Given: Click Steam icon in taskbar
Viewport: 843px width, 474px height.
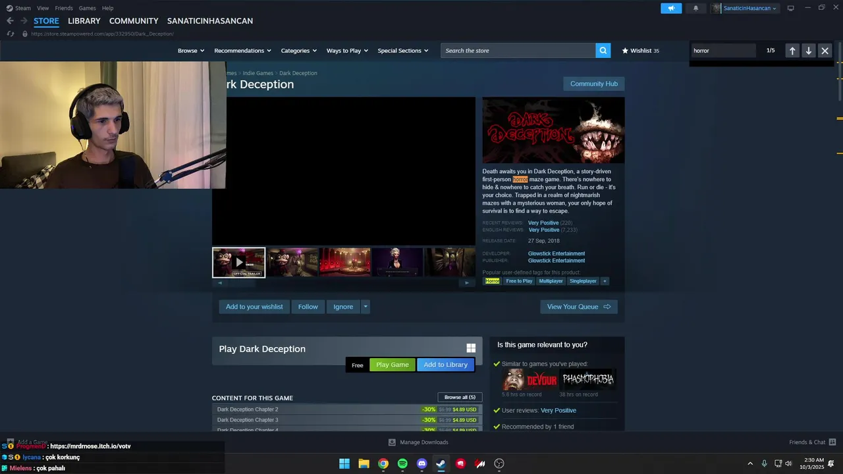Looking at the screenshot, I should (x=441, y=463).
